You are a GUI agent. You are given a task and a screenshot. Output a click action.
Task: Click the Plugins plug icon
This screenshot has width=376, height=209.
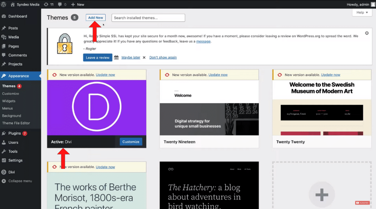4,133
